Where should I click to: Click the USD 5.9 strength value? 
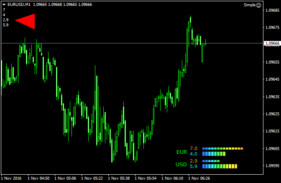(194, 166)
